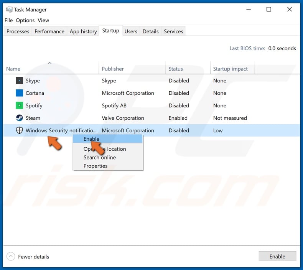Viewport: 303px width, 270px height.
Task: Switch to the App history tab
Action: click(x=83, y=31)
